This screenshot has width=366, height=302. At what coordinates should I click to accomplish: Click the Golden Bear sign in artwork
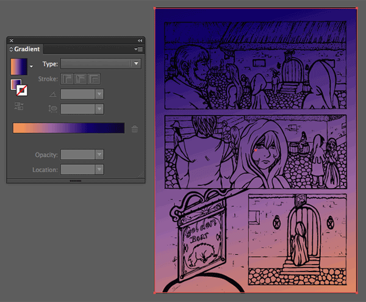click(x=200, y=244)
